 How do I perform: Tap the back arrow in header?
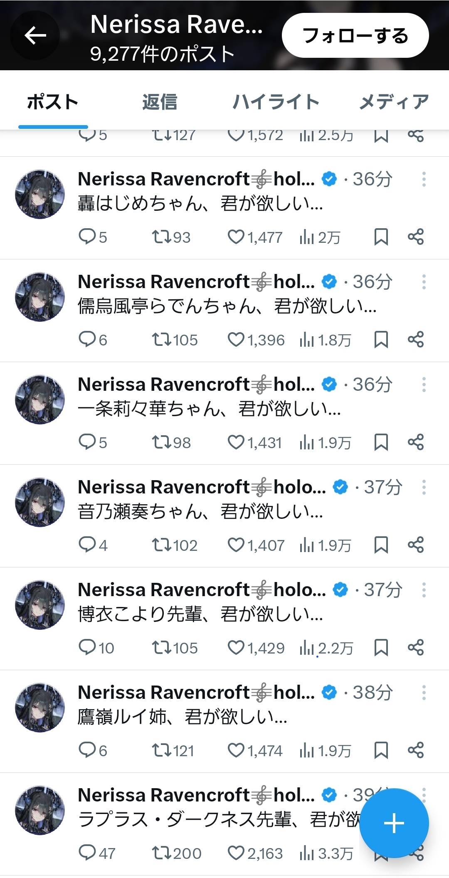(35, 35)
